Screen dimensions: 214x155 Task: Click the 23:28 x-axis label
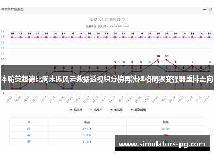(x=61, y=99)
